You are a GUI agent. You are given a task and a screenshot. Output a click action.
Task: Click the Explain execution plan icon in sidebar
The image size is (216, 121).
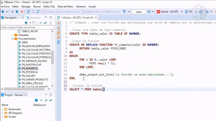[58, 33]
